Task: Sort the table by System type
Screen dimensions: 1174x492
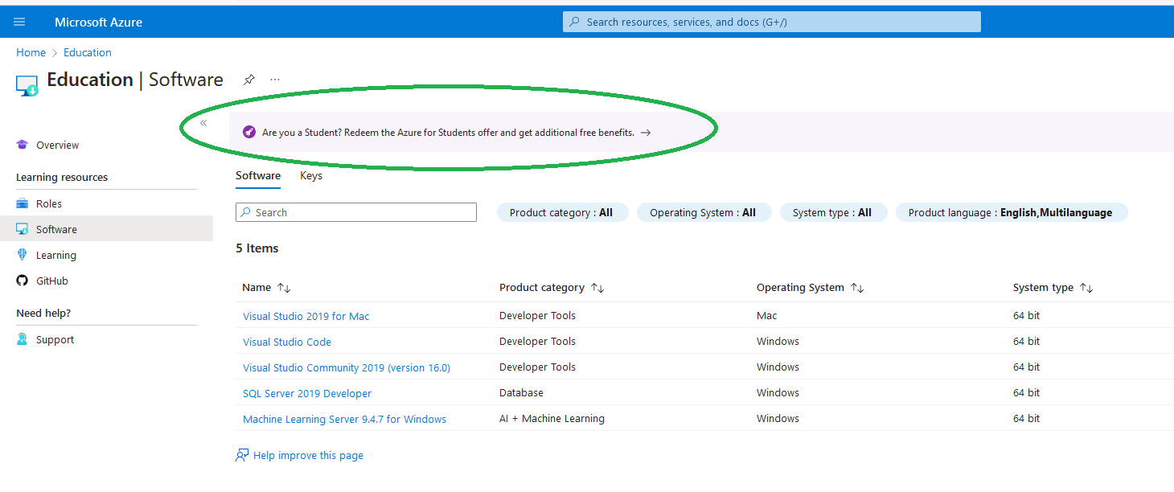Action: [1086, 288]
